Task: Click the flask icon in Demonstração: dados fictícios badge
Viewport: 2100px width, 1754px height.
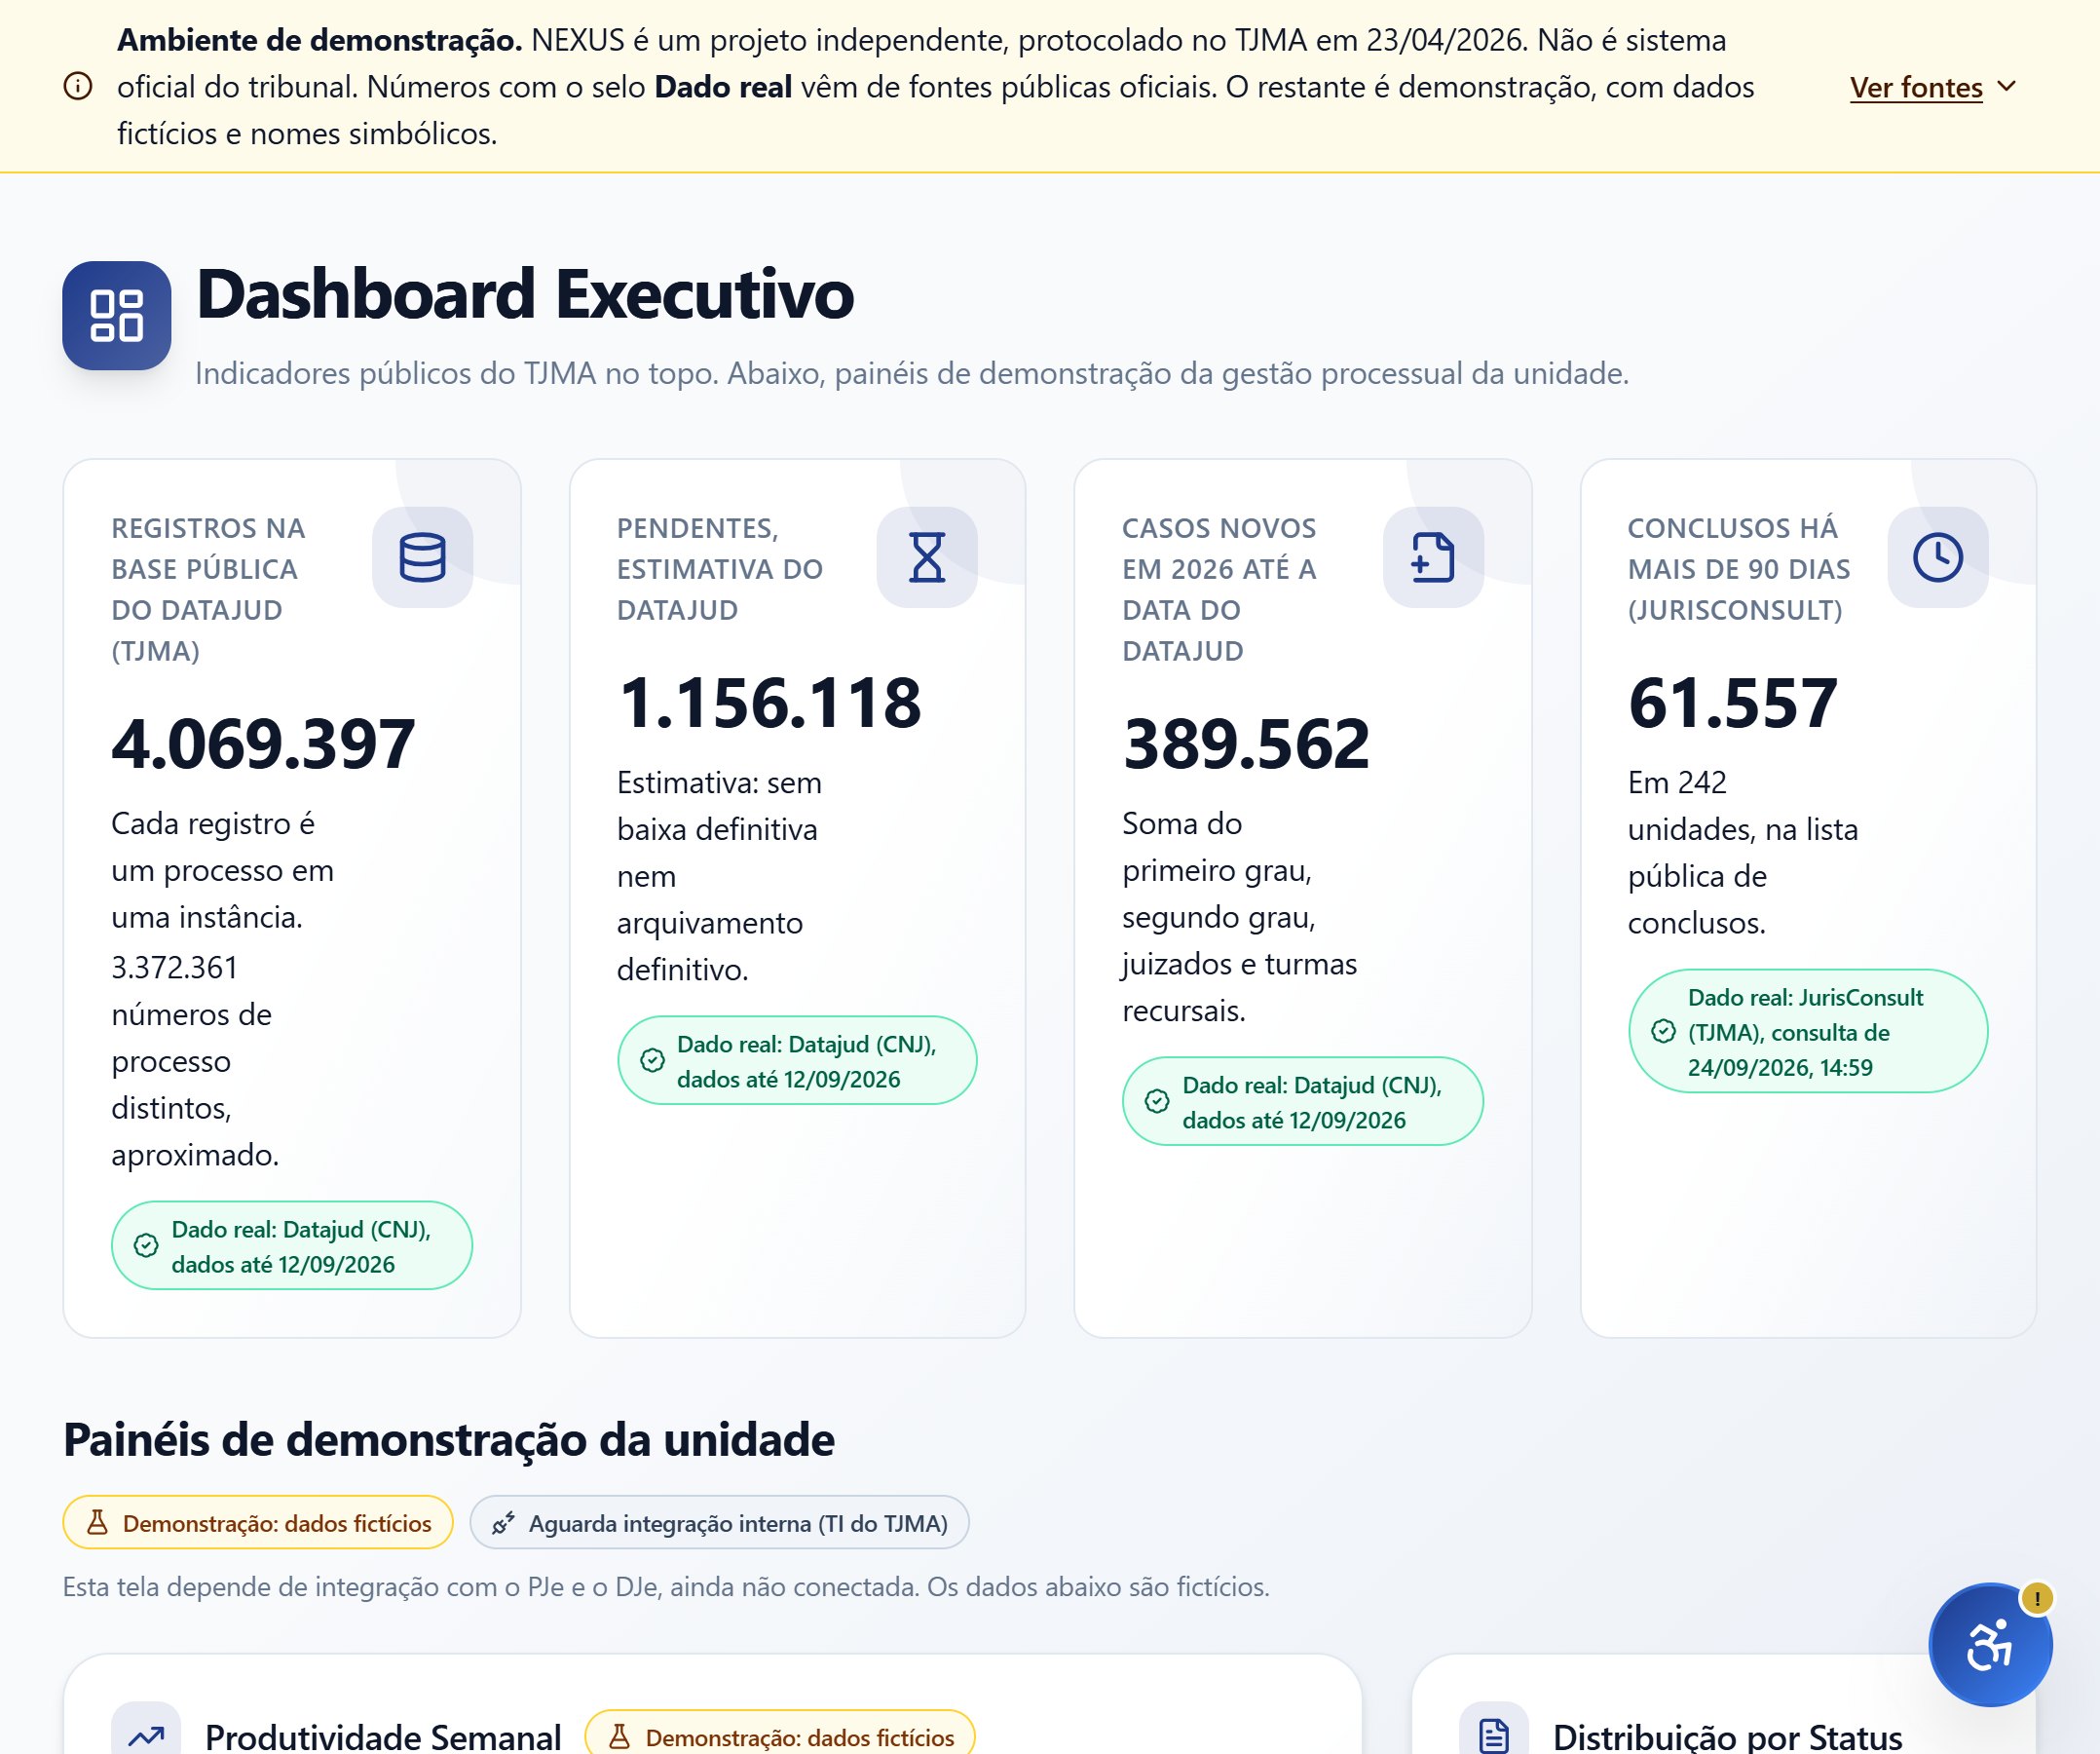Action: tap(97, 1523)
